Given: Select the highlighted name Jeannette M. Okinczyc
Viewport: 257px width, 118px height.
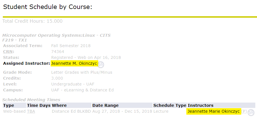Looking at the screenshot, I should pos(74,64).
